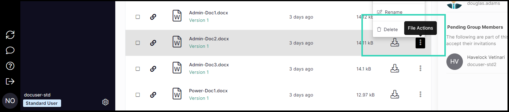Open the chat bubble icon

click(x=10, y=50)
